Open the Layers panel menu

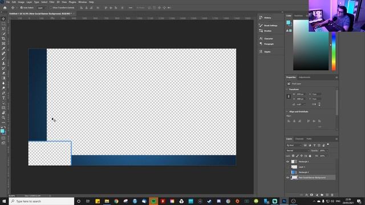(x=336, y=139)
